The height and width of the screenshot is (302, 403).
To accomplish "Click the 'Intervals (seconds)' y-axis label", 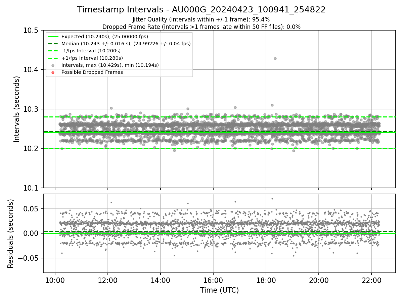I will 17,109.
